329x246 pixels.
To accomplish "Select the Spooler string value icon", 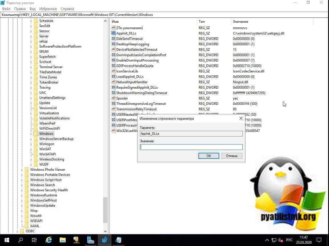I will click(x=113, y=98).
